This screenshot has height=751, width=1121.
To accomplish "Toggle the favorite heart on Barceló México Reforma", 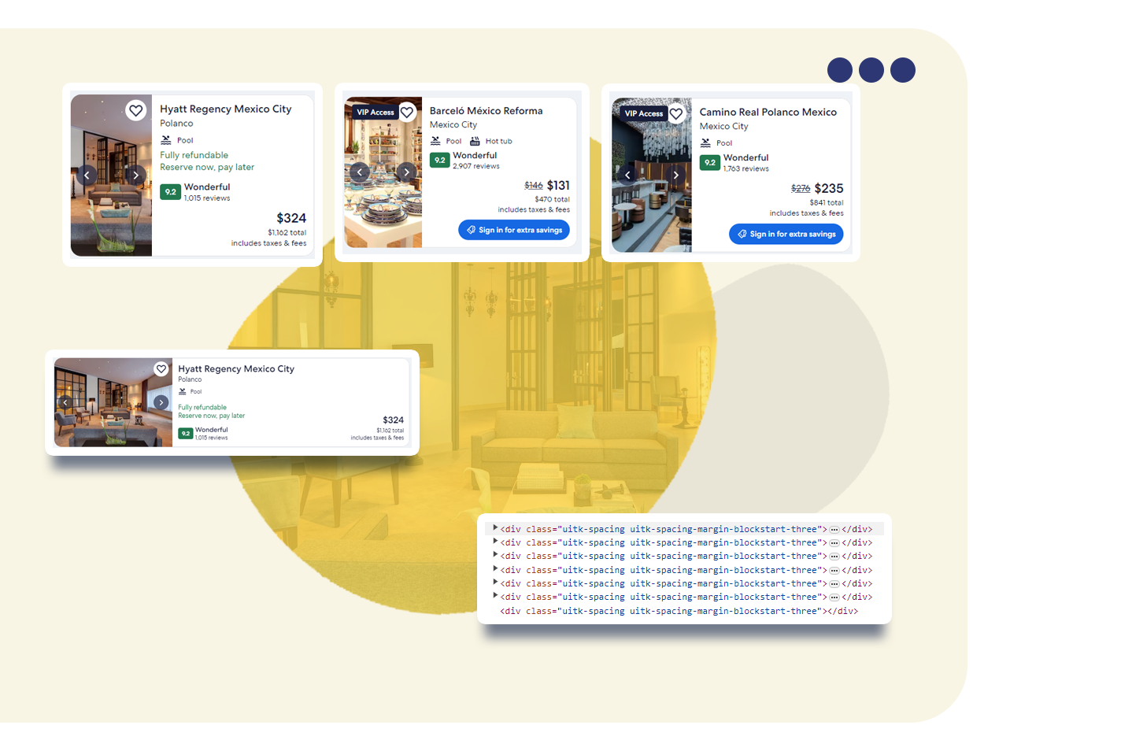I will pos(406,112).
